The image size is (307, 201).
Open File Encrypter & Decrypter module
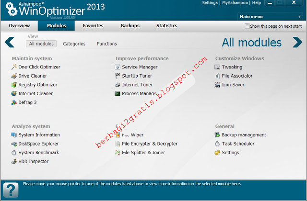pyautogui.click(x=150, y=144)
